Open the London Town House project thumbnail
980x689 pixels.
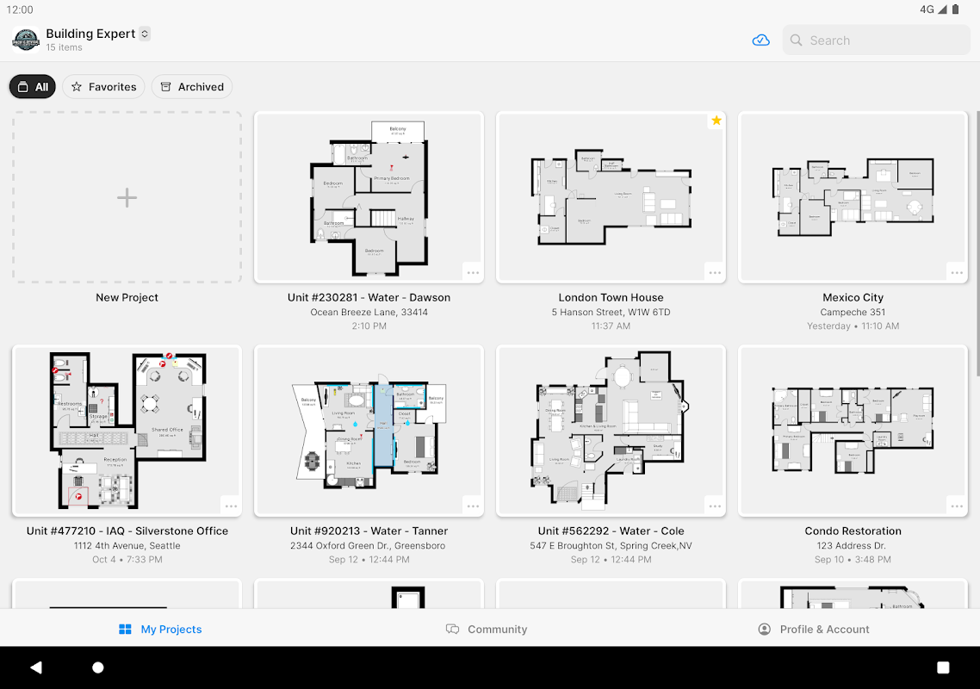[611, 197]
